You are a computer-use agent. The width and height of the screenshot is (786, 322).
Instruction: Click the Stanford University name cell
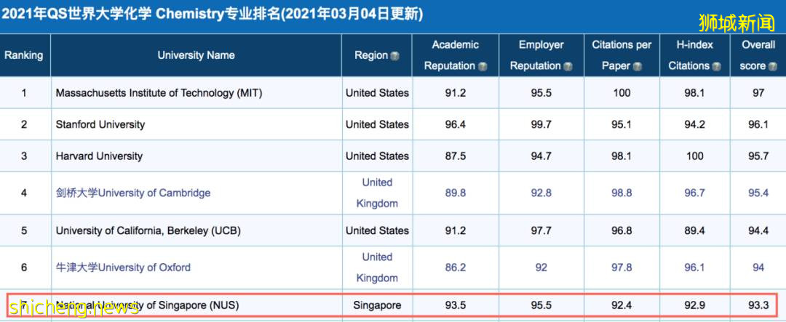[x=100, y=124]
